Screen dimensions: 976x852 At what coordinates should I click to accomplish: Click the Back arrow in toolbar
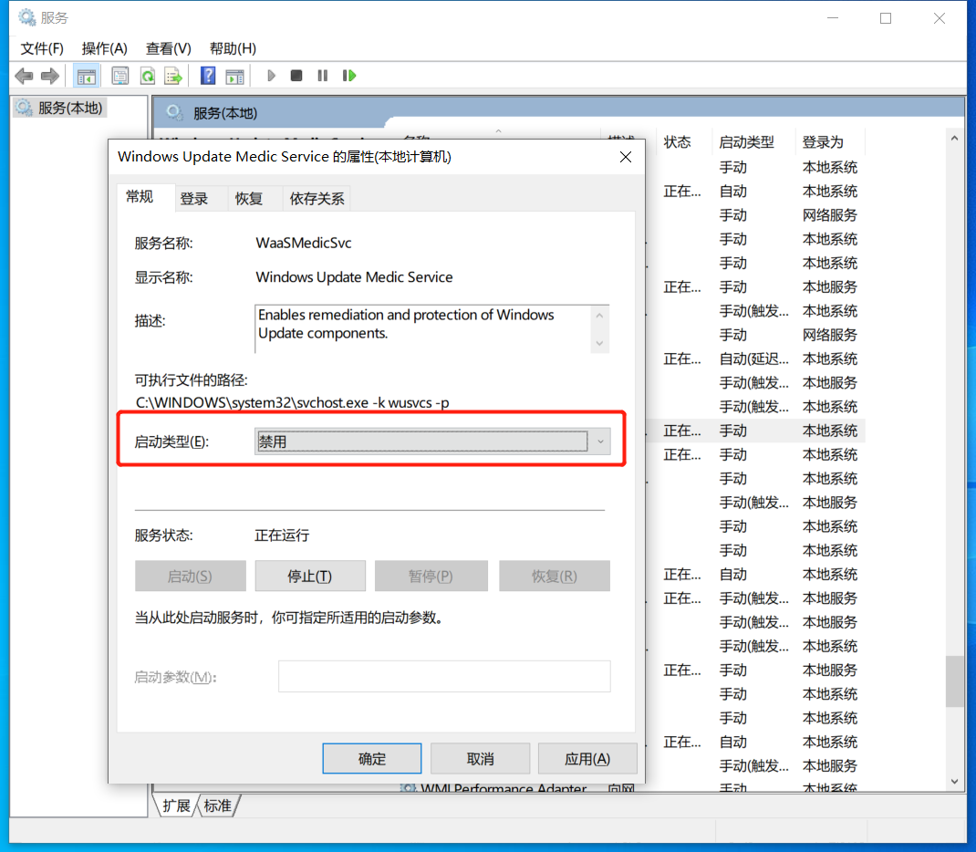(24, 76)
